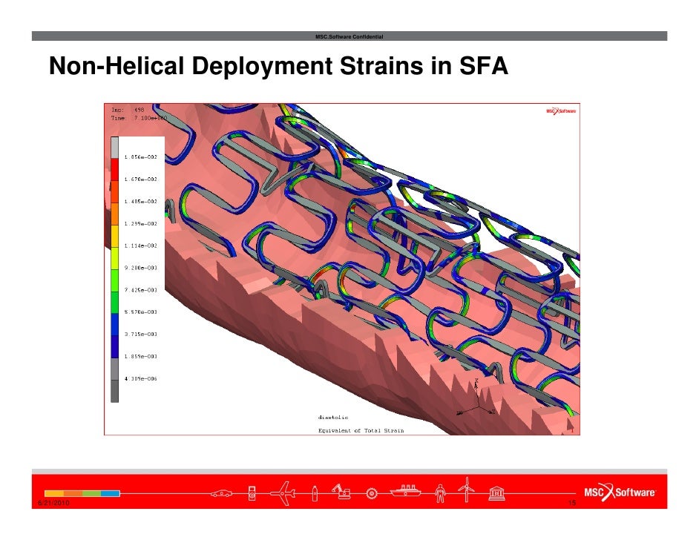
Task: Select the bright blue band in the strain legend
Action: coord(114,325)
